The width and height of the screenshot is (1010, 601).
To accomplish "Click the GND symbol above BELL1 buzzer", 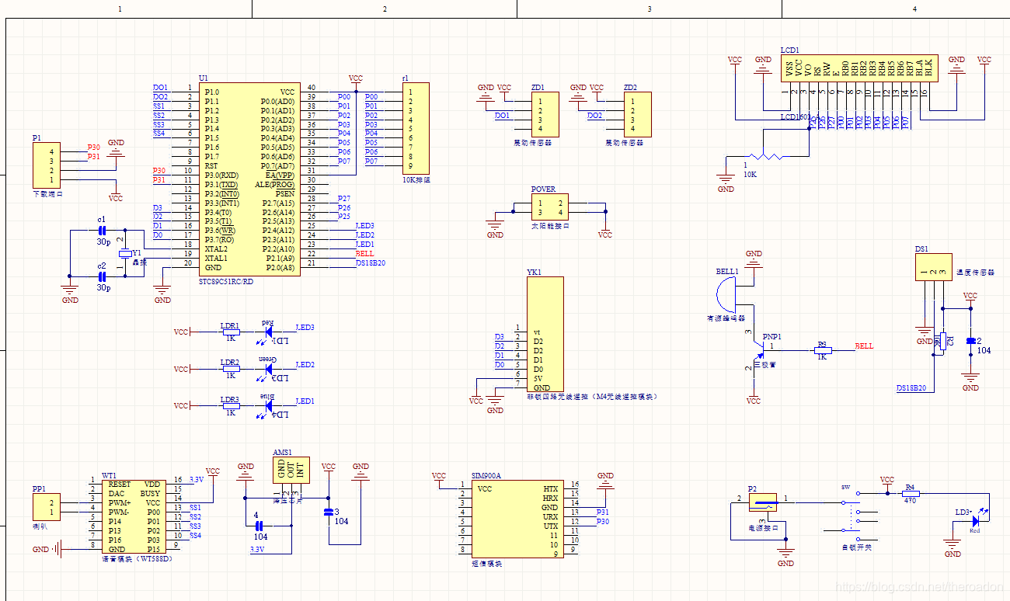I will pyautogui.click(x=754, y=259).
